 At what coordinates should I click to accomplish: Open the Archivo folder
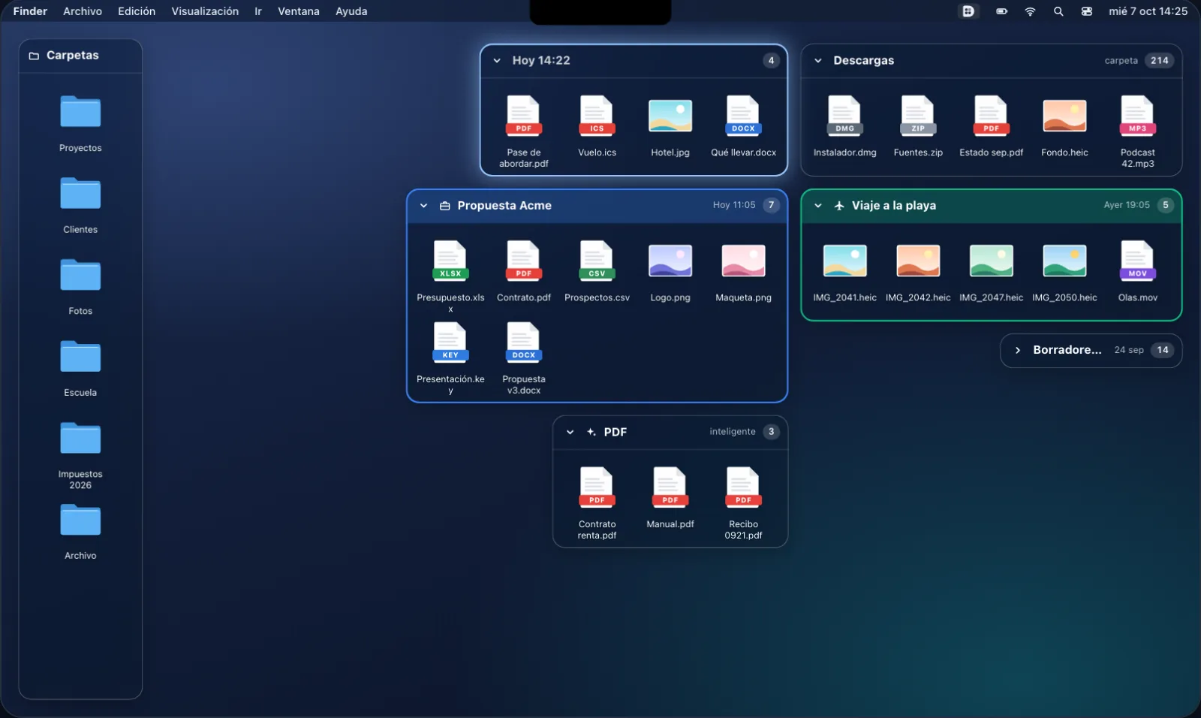[x=80, y=532]
